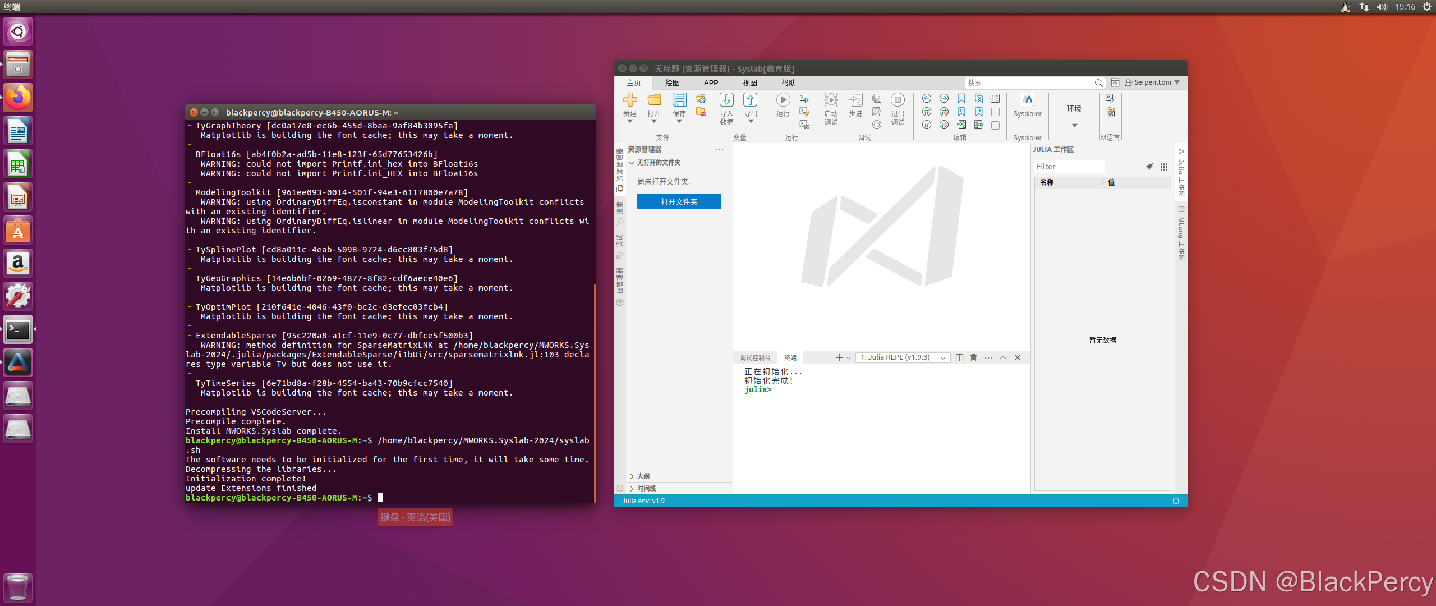Maximize the terminal panel with the up chevron
Viewport: 1436px width, 606px height.
(1003, 358)
